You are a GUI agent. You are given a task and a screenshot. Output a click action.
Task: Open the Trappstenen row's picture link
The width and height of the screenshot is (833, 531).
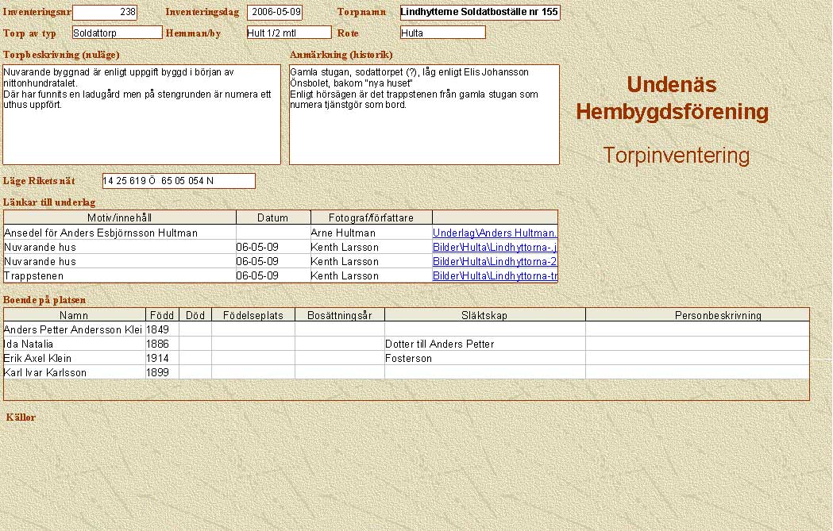tap(494, 275)
